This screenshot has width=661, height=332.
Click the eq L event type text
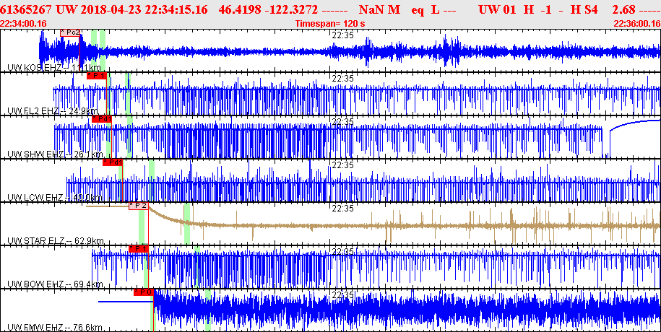point(425,9)
